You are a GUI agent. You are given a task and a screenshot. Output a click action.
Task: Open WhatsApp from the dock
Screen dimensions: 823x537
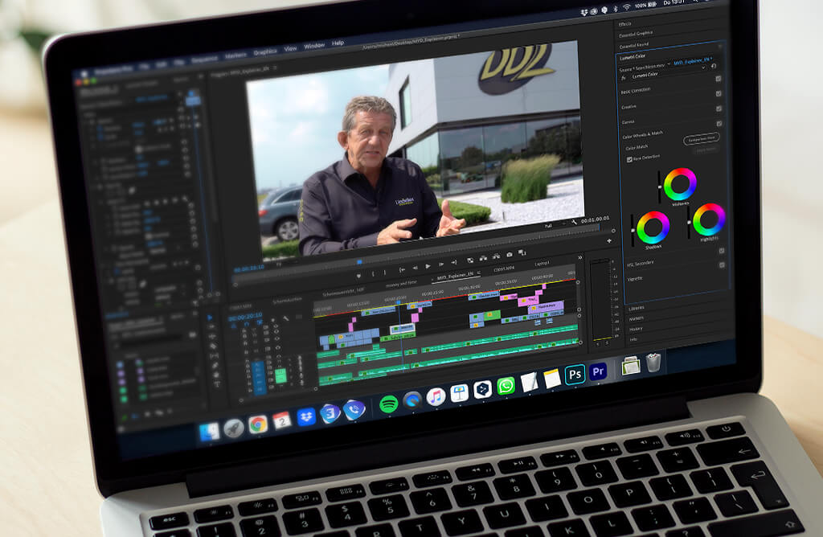point(506,386)
